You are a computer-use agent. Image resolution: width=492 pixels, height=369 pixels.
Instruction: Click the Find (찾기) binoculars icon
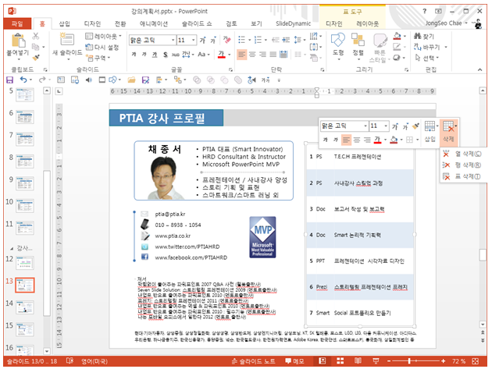[x=417, y=36]
